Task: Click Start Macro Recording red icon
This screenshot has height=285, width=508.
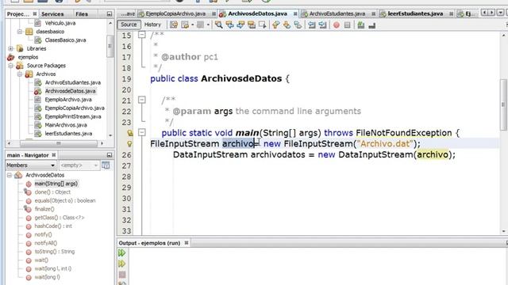Action: (x=337, y=25)
